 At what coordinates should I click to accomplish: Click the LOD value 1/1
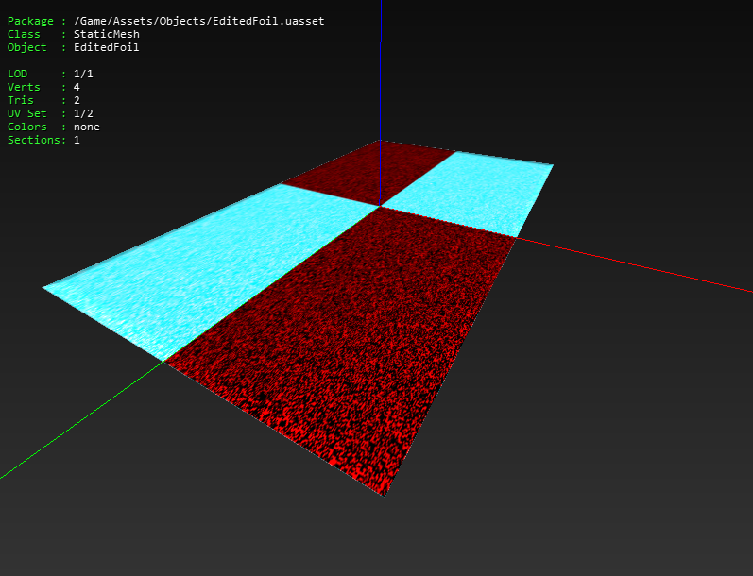[83, 74]
